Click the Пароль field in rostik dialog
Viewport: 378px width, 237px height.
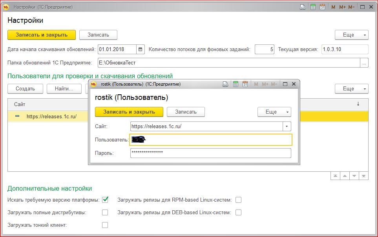(x=211, y=153)
